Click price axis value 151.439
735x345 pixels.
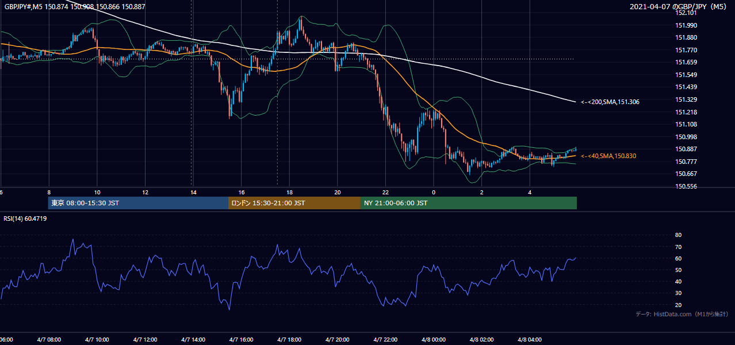pos(686,87)
